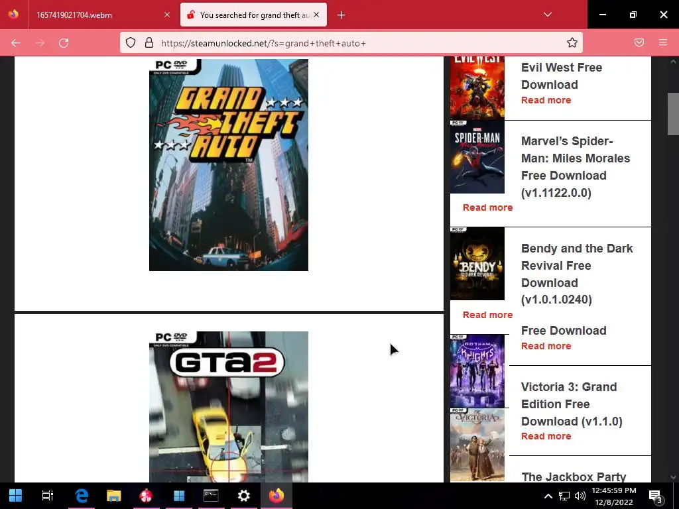Click Read more under Victoria 3
679x509 pixels.
(x=546, y=436)
